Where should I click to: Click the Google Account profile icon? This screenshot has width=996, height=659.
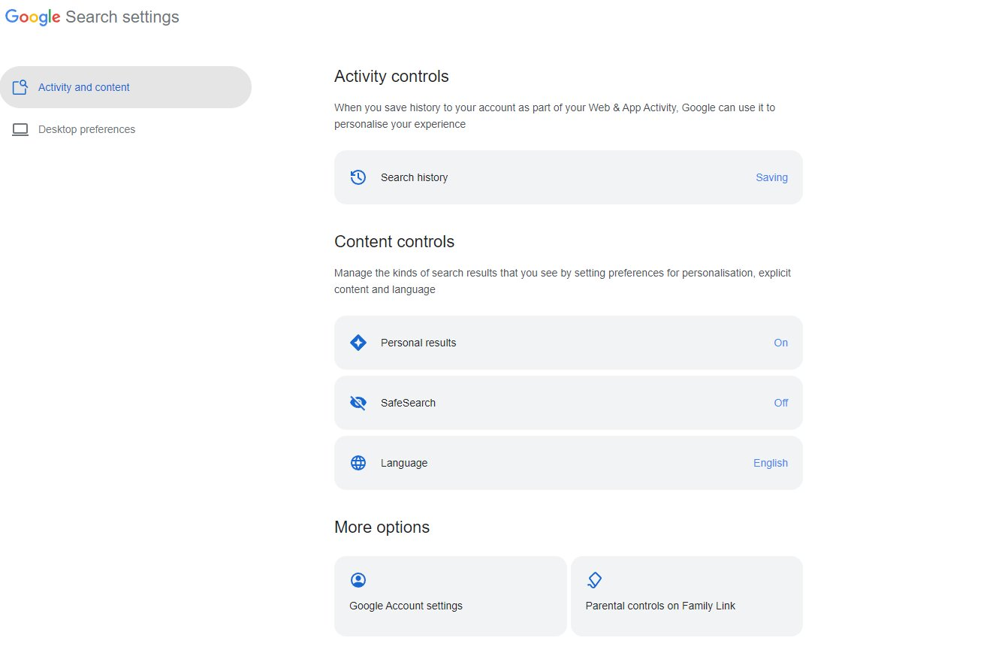pyautogui.click(x=358, y=580)
